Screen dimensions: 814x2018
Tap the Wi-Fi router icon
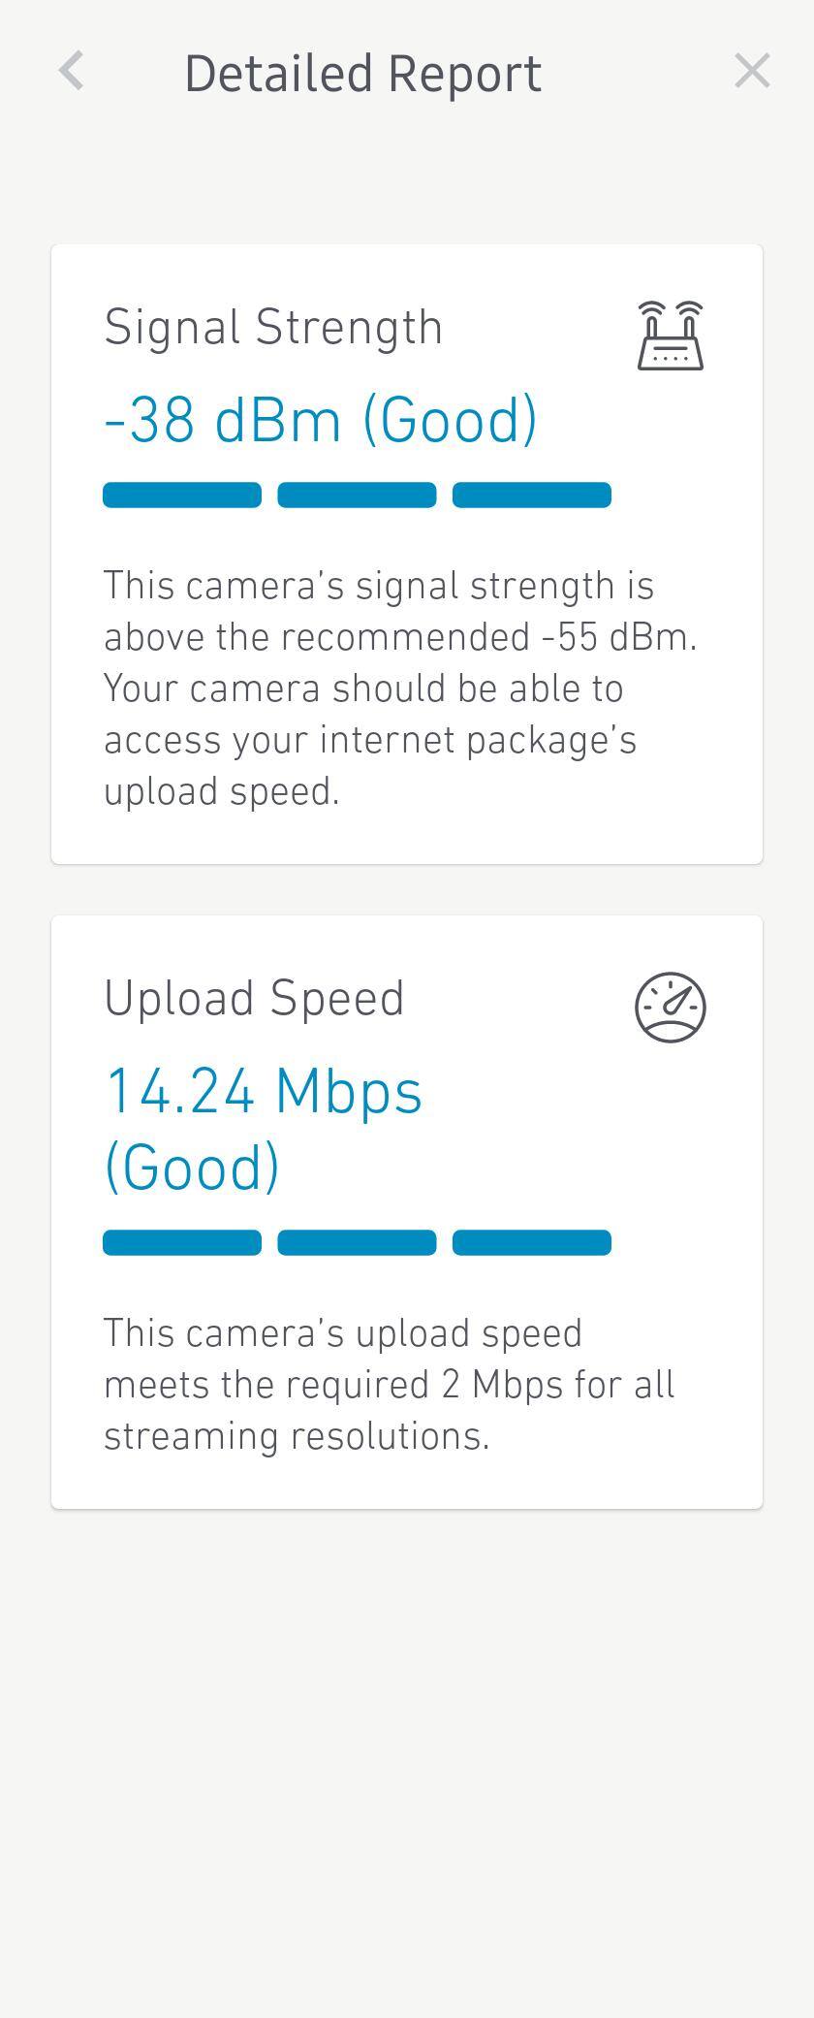[670, 336]
